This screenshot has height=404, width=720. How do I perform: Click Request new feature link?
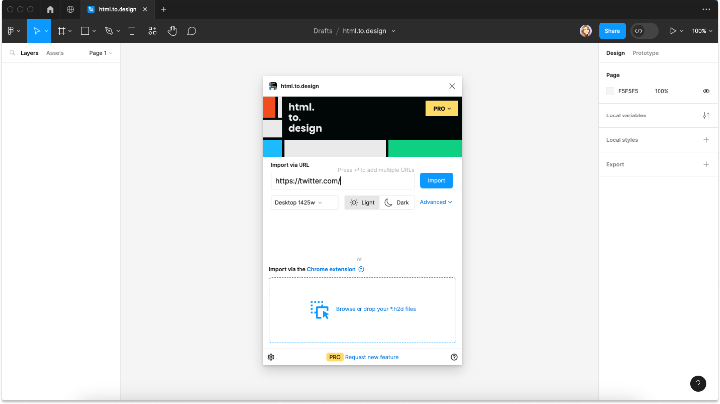click(371, 357)
